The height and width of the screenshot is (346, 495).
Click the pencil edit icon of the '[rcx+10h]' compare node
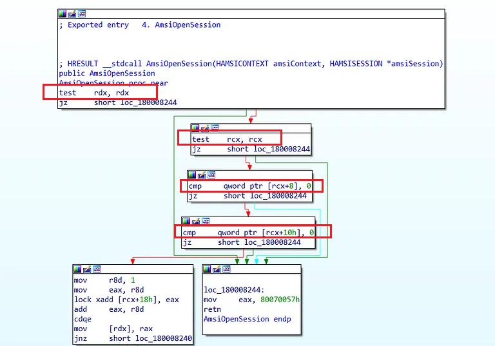196,221
